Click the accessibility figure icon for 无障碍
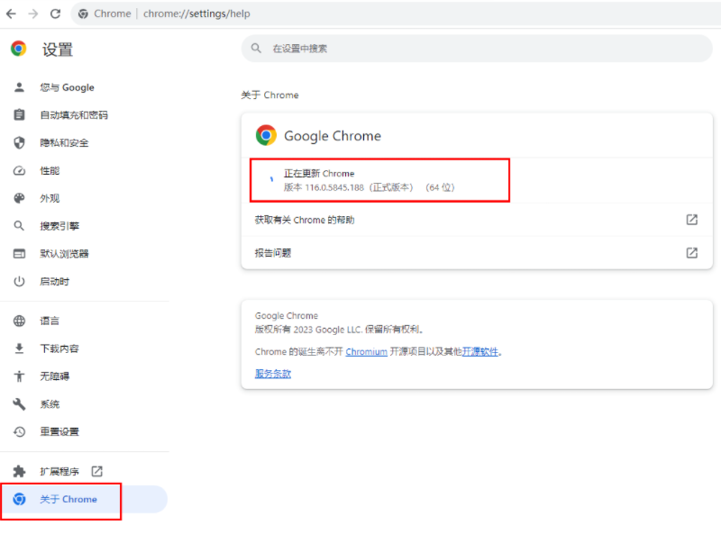The height and width of the screenshot is (543, 721). click(19, 376)
